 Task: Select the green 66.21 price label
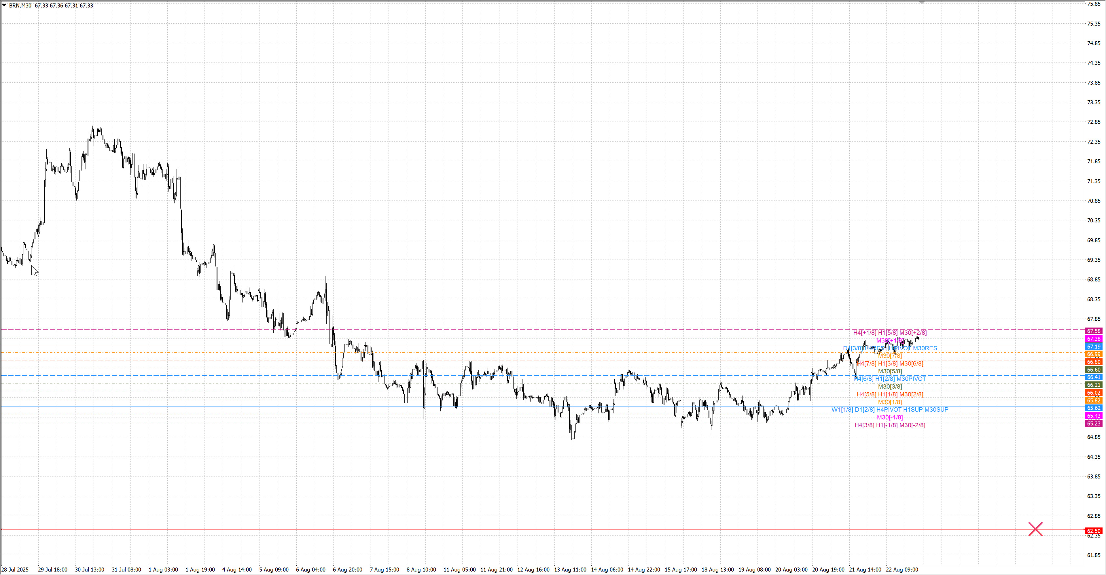1094,385
